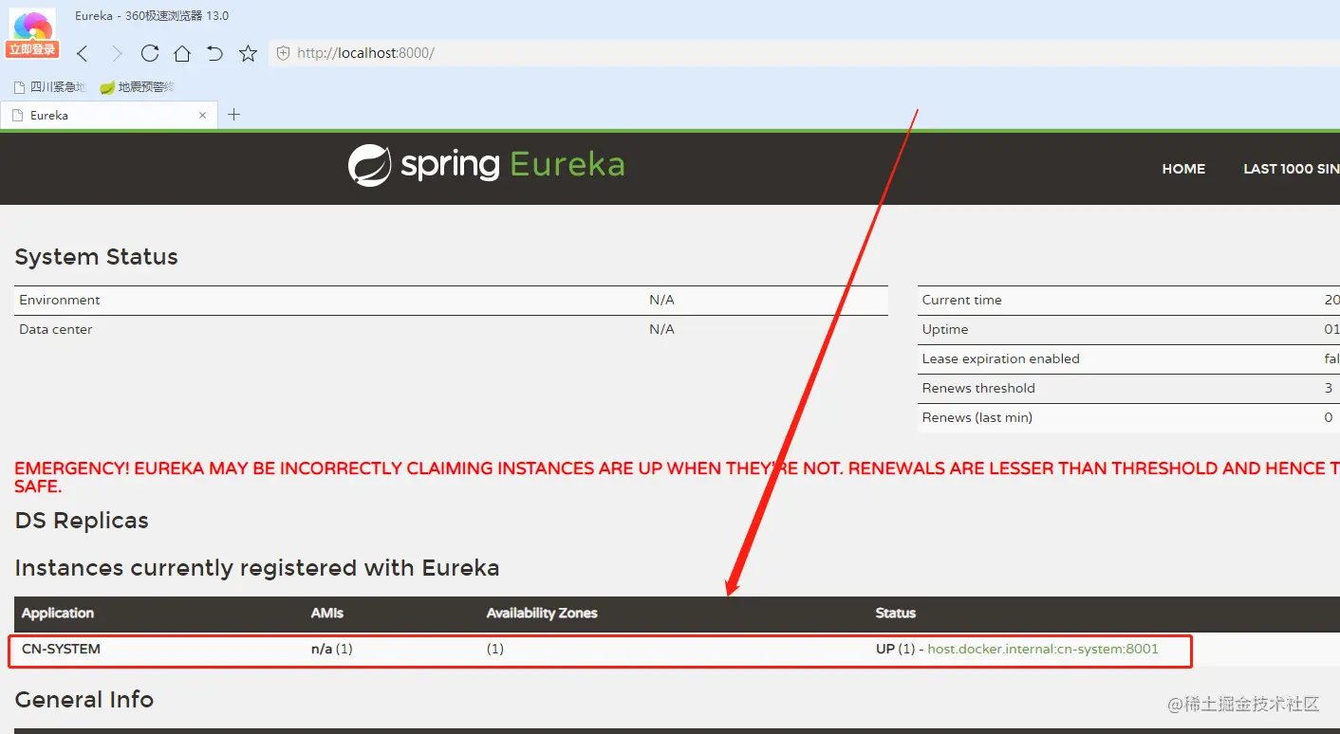Click the Application column header
The height and width of the screenshot is (734, 1340).
[58, 614]
